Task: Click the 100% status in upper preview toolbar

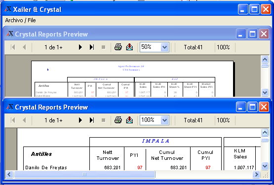Action: click(x=223, y=47)
